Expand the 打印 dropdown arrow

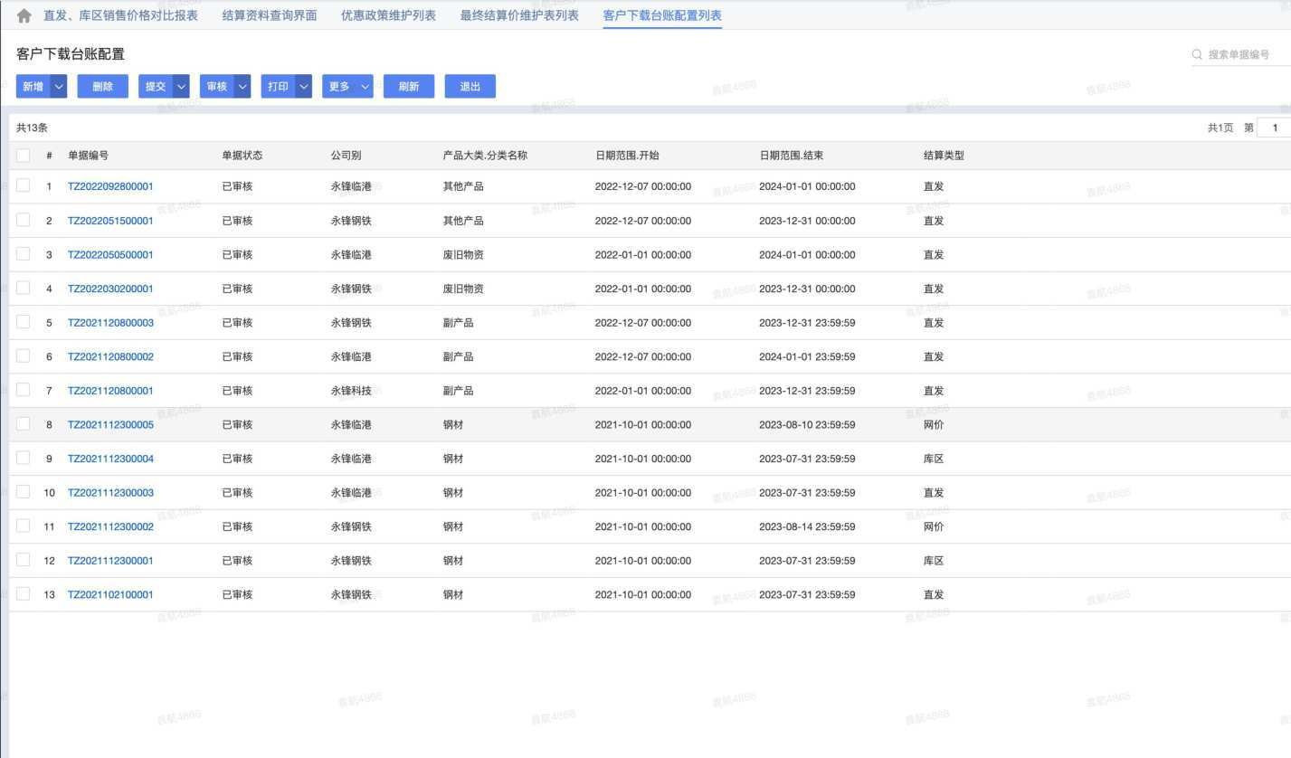pyautogui.click(x=304, y=87)
